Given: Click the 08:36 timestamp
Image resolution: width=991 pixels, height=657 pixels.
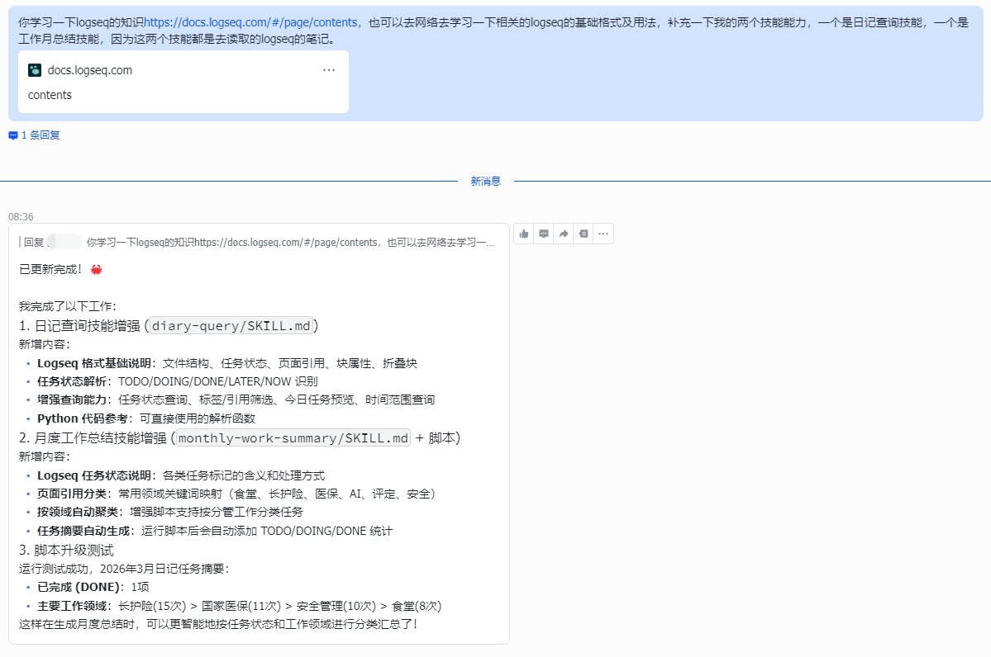Looking at the screenshot, I should (21, 216).
